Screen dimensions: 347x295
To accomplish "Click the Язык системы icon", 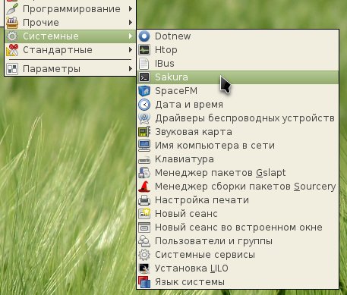I will 144,282.
